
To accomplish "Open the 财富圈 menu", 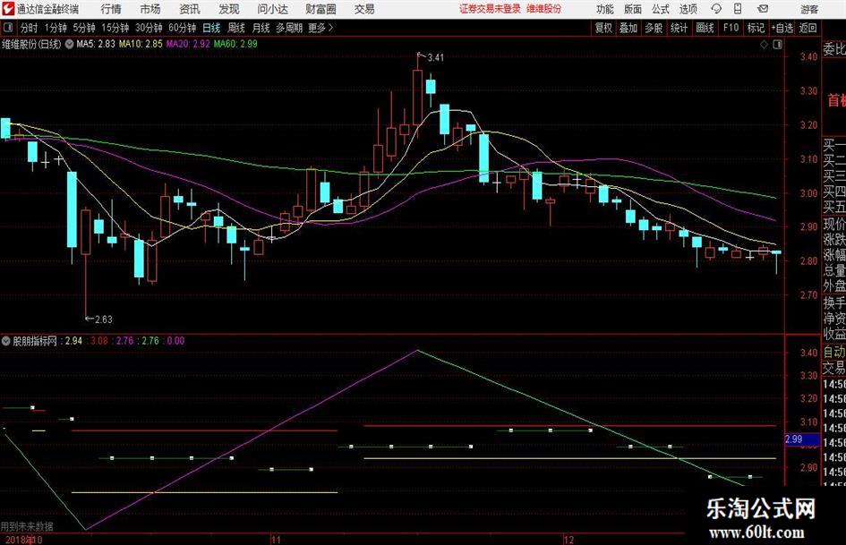I will tap(320, 9).
